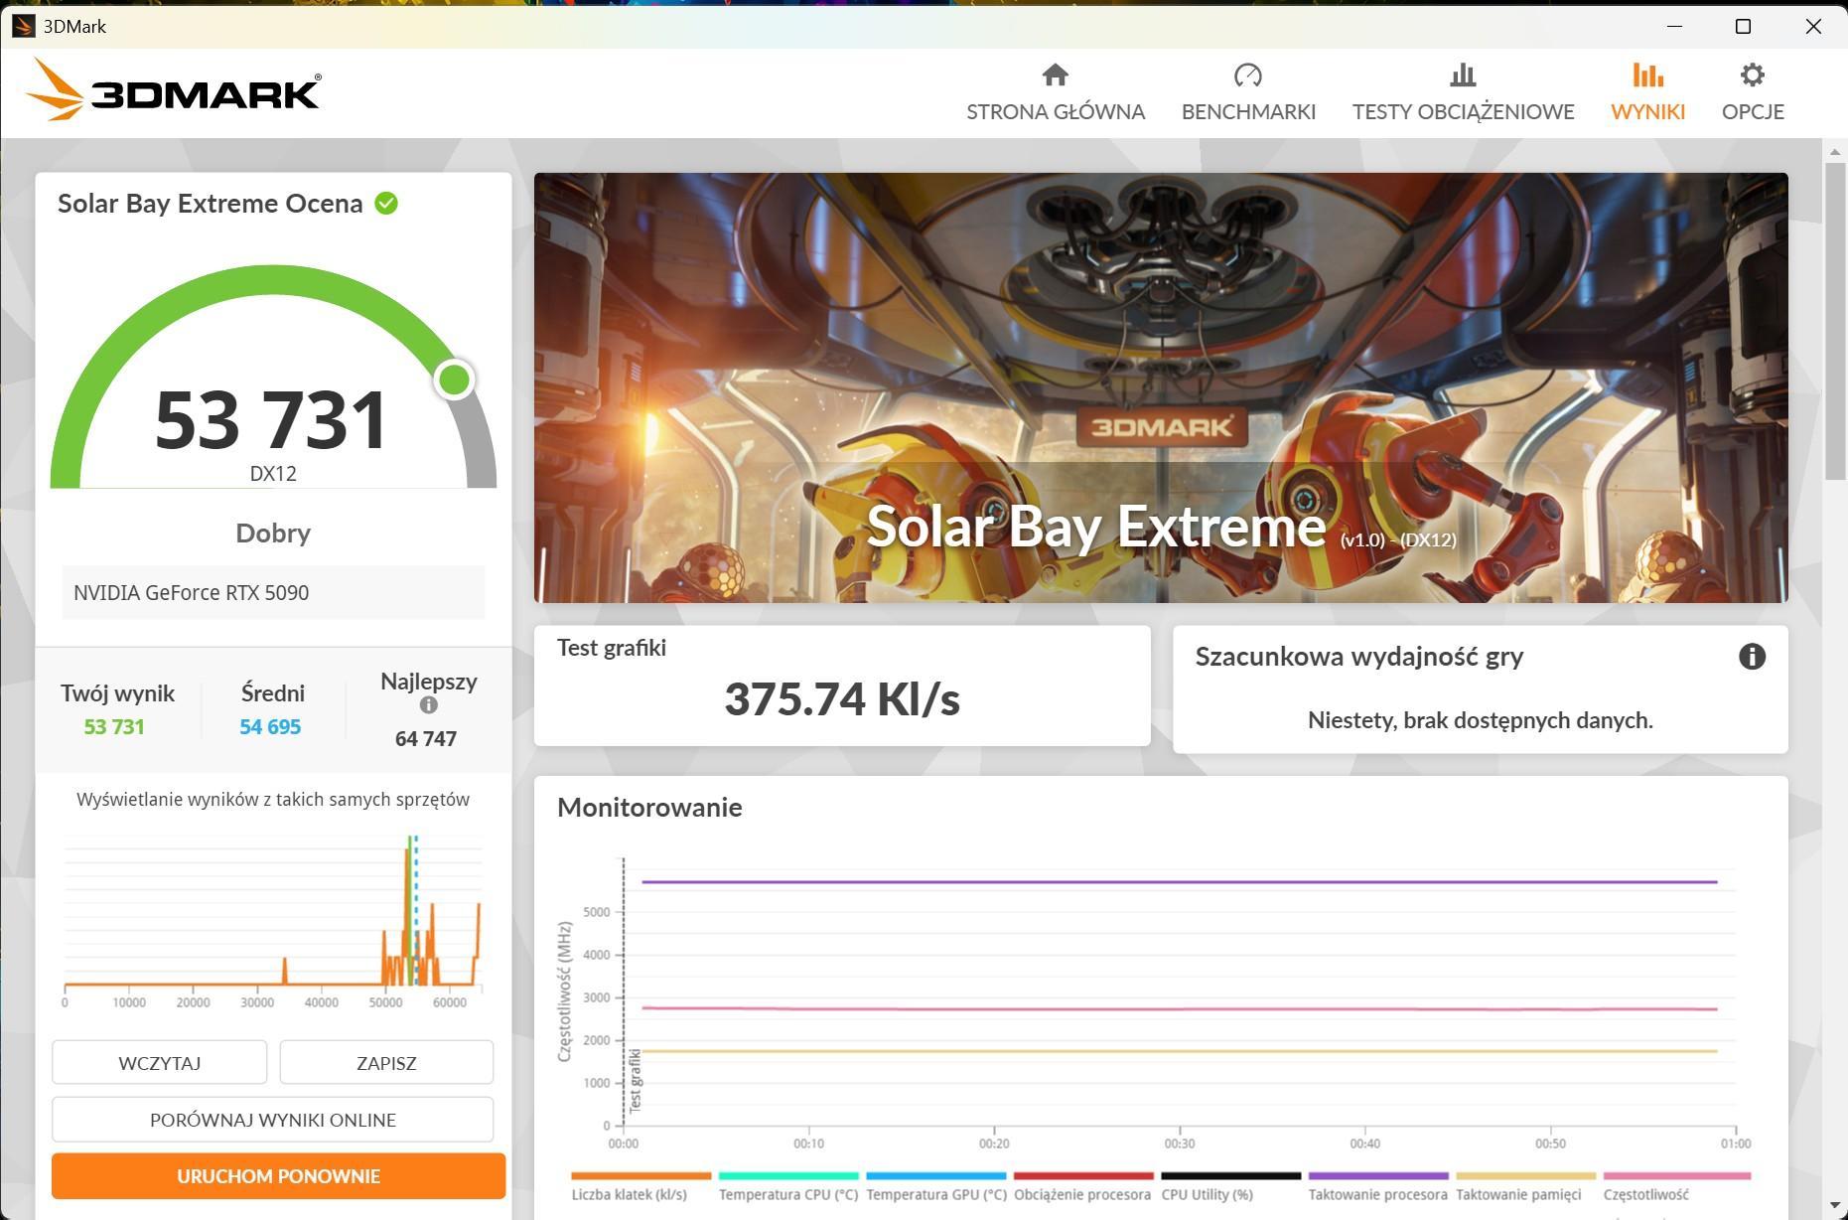Open Opcje gear icon
Screen dimensions: 1848x1220
point(1752,76)
